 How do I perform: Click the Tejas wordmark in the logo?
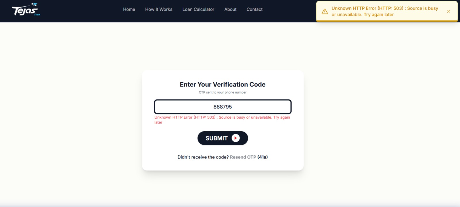[x=25, y=11]
